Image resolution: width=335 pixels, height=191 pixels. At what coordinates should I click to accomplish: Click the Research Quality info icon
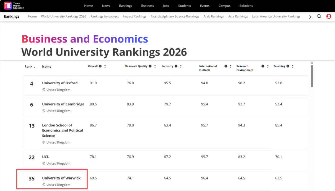pos(150,66)
